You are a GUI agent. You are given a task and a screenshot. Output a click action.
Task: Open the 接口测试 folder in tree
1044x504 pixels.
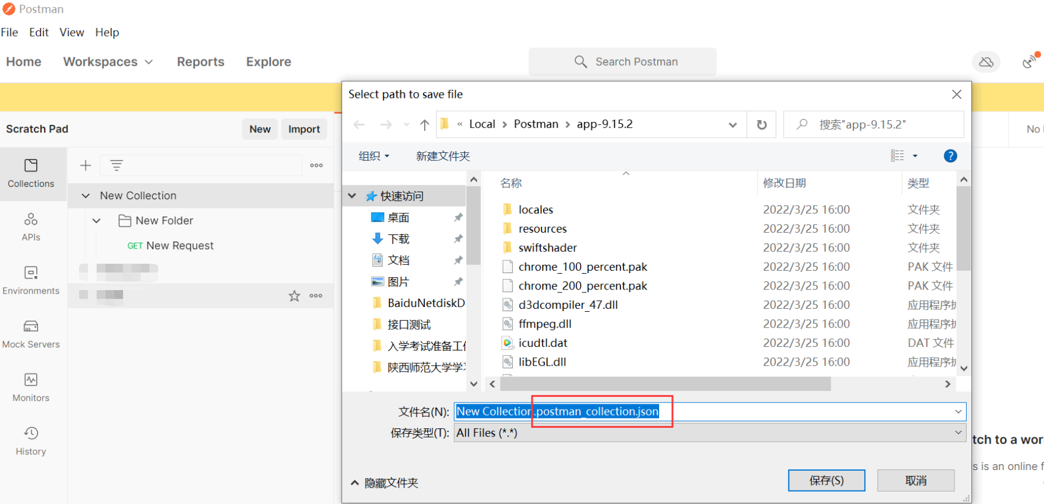408,325
